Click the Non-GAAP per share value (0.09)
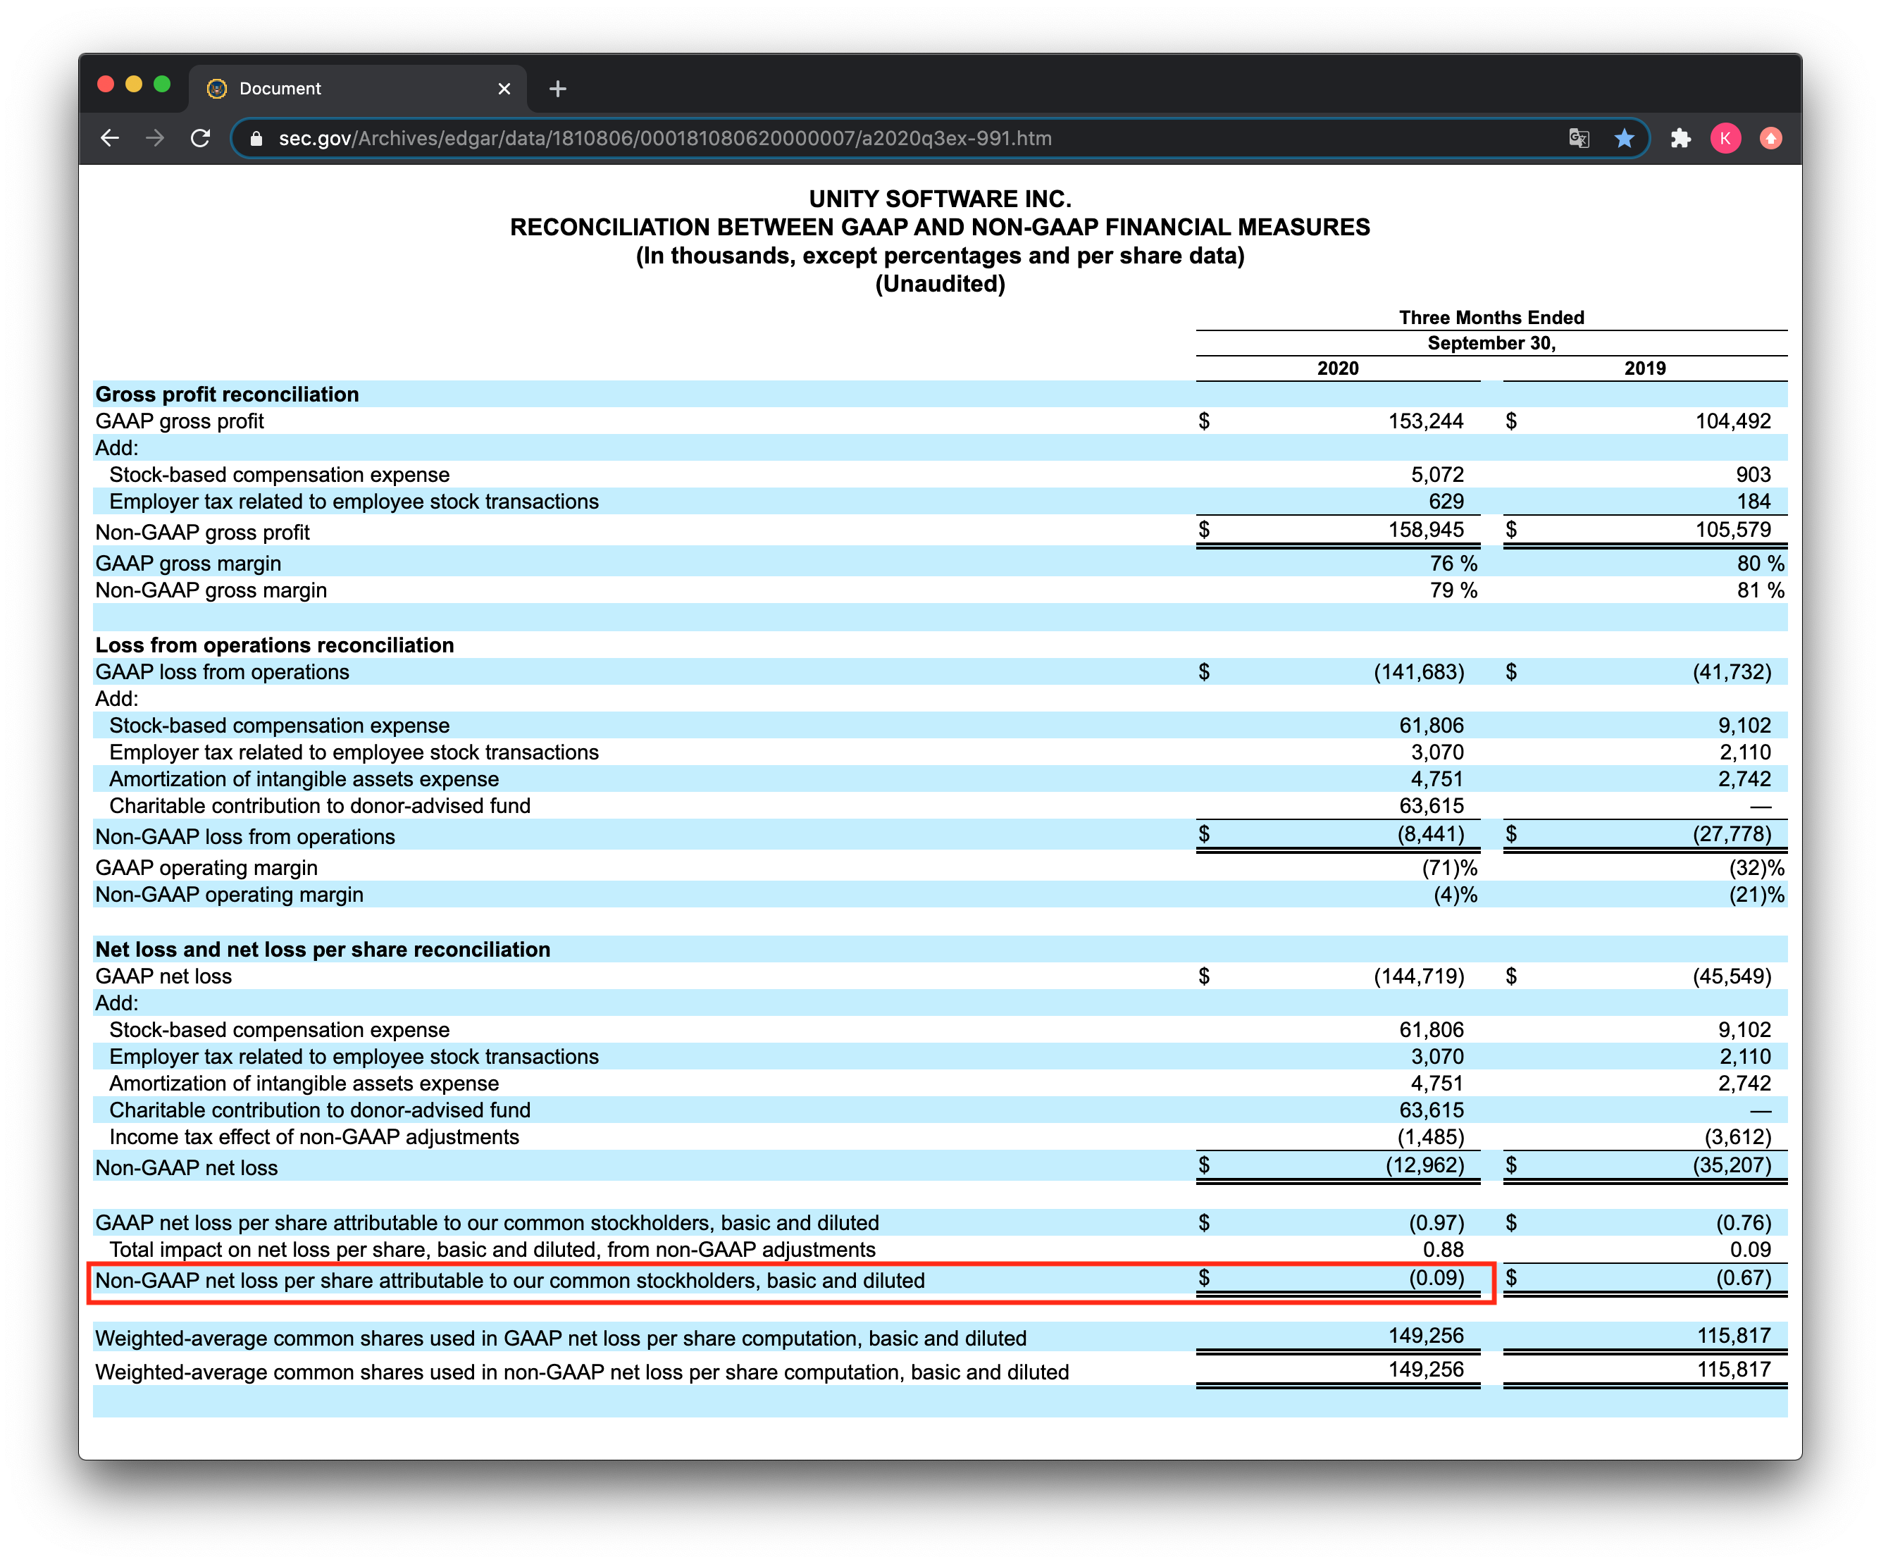The image size is (1881, 1564). [x=1436, y=1278]
